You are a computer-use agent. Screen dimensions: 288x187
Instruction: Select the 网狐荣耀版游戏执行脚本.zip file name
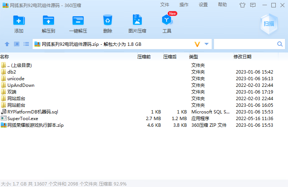36,125
